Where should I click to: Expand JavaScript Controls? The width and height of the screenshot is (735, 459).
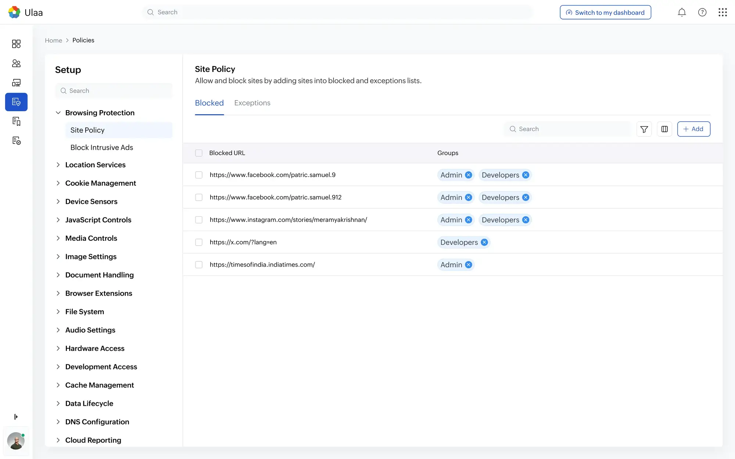(58, 220)
